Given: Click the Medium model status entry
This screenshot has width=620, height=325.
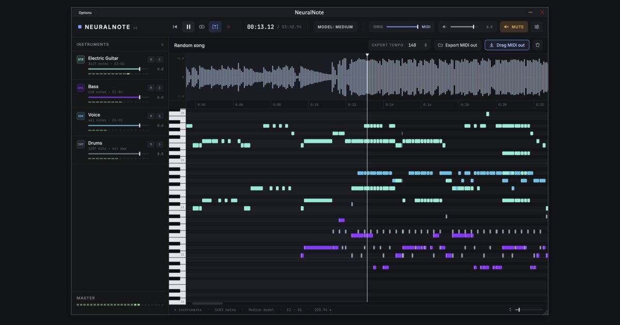Looking at the screenshot, I should coord(261,310).
